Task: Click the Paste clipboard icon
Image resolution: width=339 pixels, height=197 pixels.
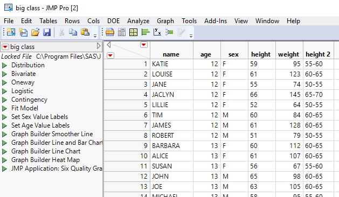Action: [x=85, y=32]
